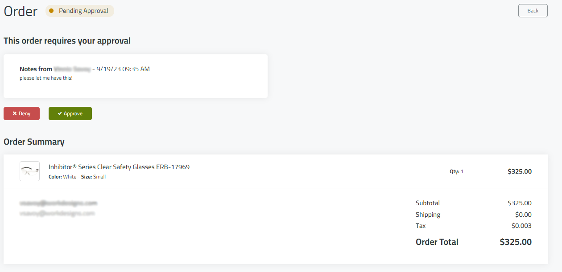The image size is (562, 272).
Task: Click the $325.00 line item price
Action: (x=519, y=171)
